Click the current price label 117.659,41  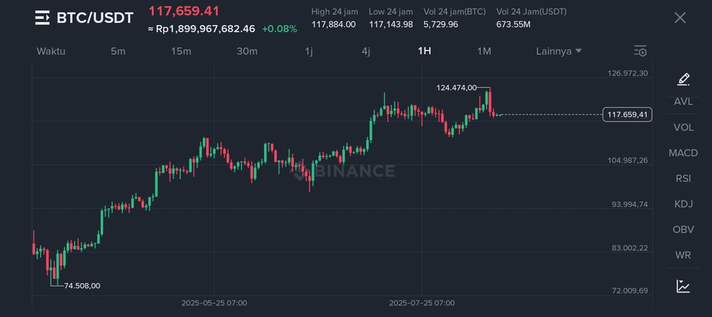(627, 114)
